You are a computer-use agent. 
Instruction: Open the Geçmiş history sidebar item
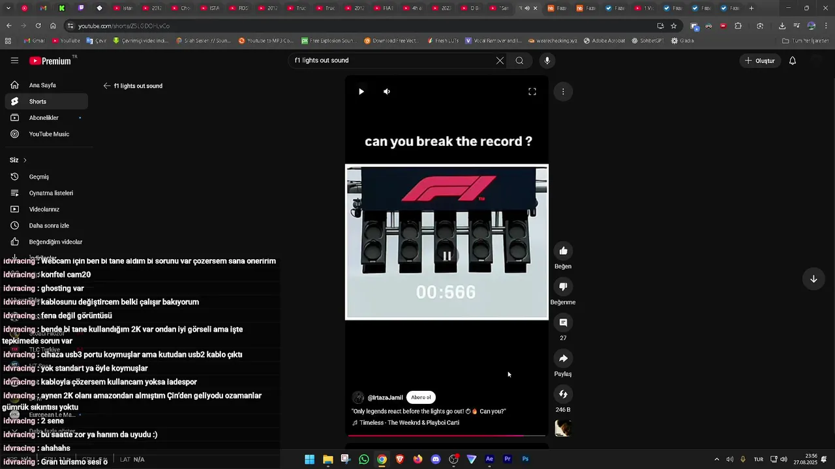coord(46,177)
